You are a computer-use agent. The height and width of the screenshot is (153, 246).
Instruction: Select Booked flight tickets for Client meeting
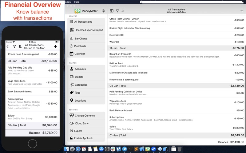[x=177, y=28]
